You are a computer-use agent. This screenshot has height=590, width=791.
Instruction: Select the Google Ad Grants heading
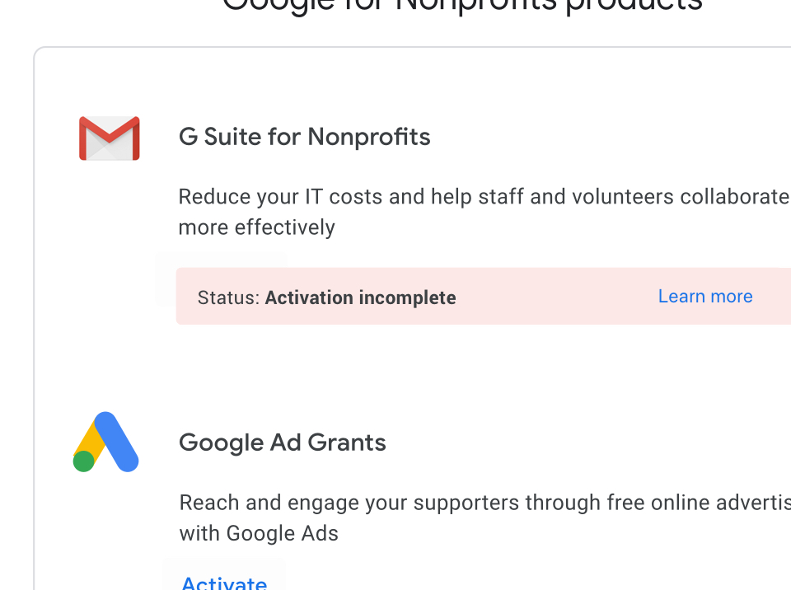(282, 442)
